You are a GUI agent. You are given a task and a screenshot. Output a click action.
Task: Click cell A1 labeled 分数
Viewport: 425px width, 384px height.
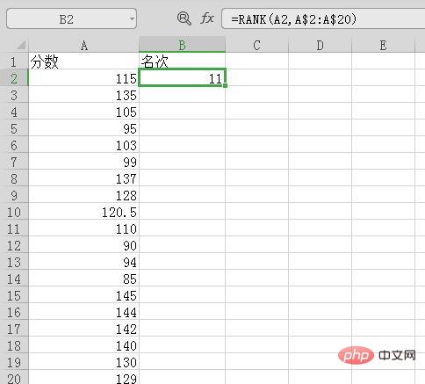point(83,62)
